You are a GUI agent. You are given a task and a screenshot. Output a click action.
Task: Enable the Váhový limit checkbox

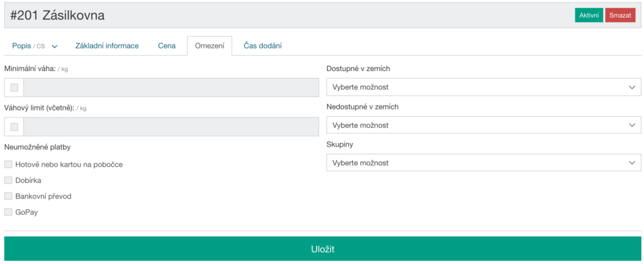[x=14, y=127]
